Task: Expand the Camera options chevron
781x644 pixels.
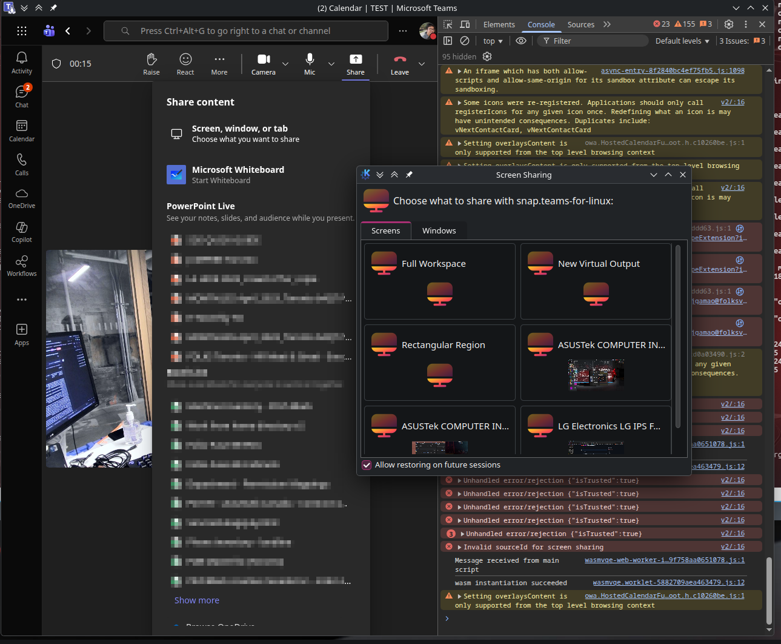Action: click(x=285, y=64)
